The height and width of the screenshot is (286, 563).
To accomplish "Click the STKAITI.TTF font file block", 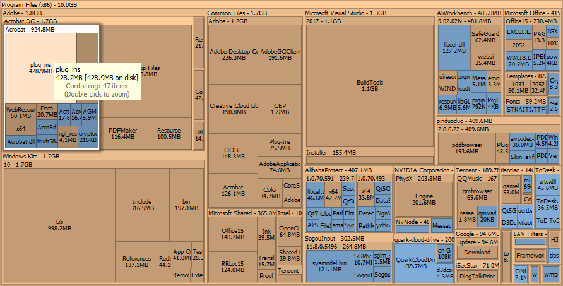I will [526, 110].
